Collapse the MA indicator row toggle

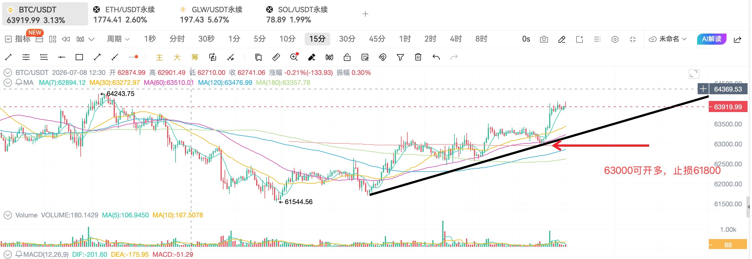pos(7,83)
